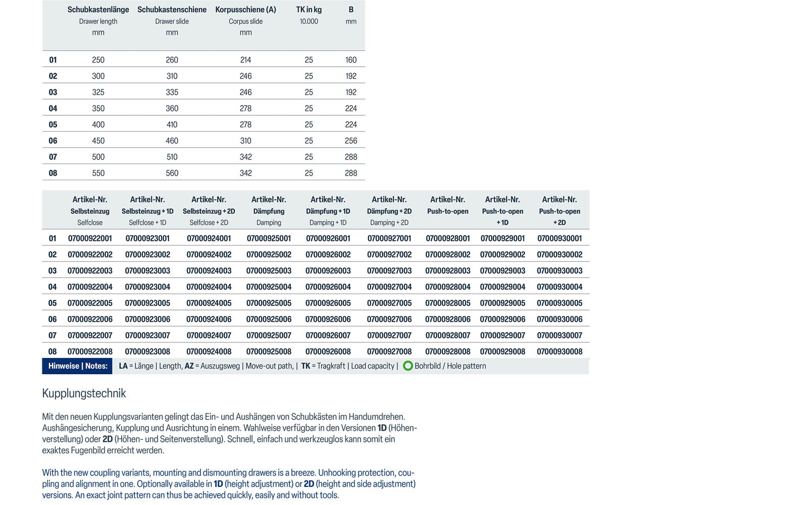The width and height of the screenshot is (808, 505).
Task: Click the Kupplungstechnik heading
Action: (84, 393)
